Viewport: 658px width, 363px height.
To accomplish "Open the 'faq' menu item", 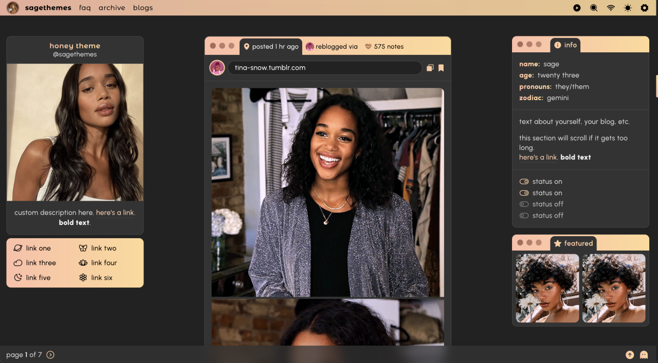I will click(x=85, y=8).
